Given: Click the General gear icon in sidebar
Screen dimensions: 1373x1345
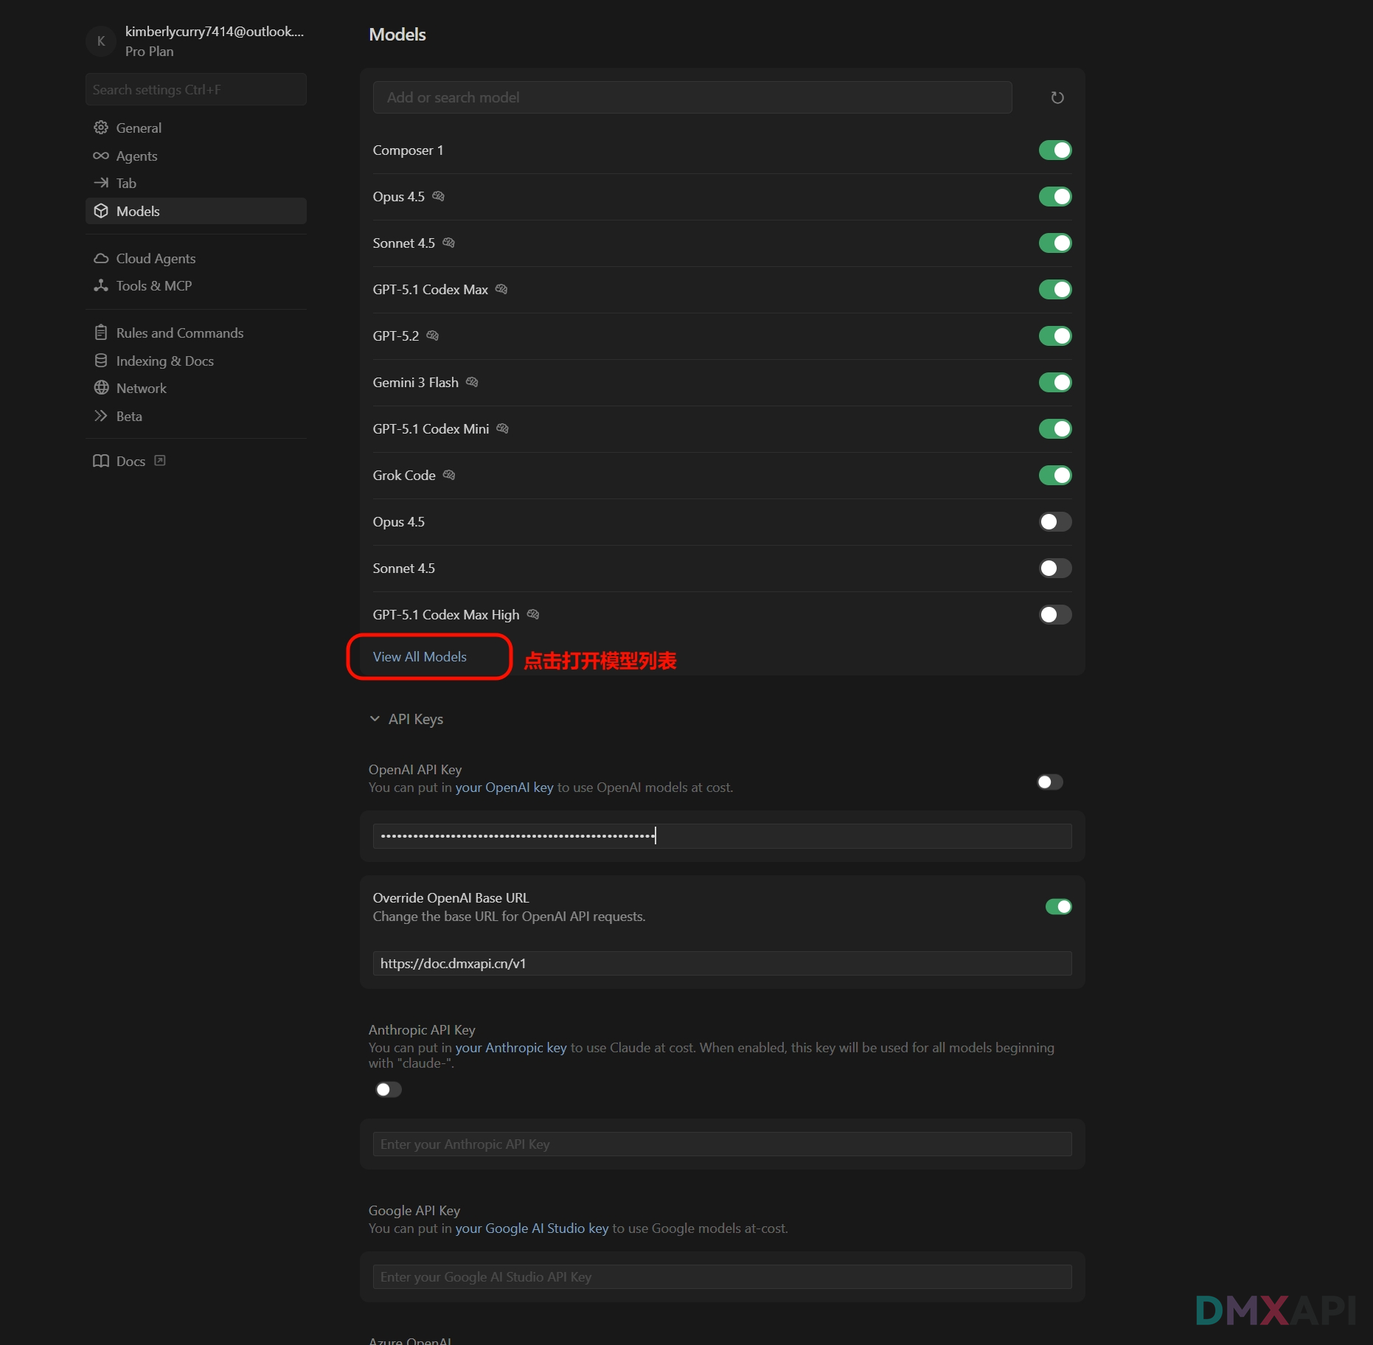Looking at the screenshot, I should click(101, 128).
